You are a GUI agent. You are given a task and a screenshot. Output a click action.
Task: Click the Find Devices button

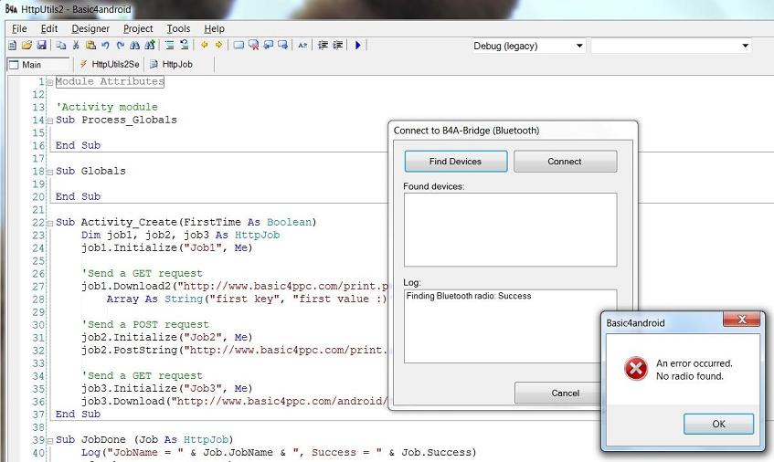[456, 162]
